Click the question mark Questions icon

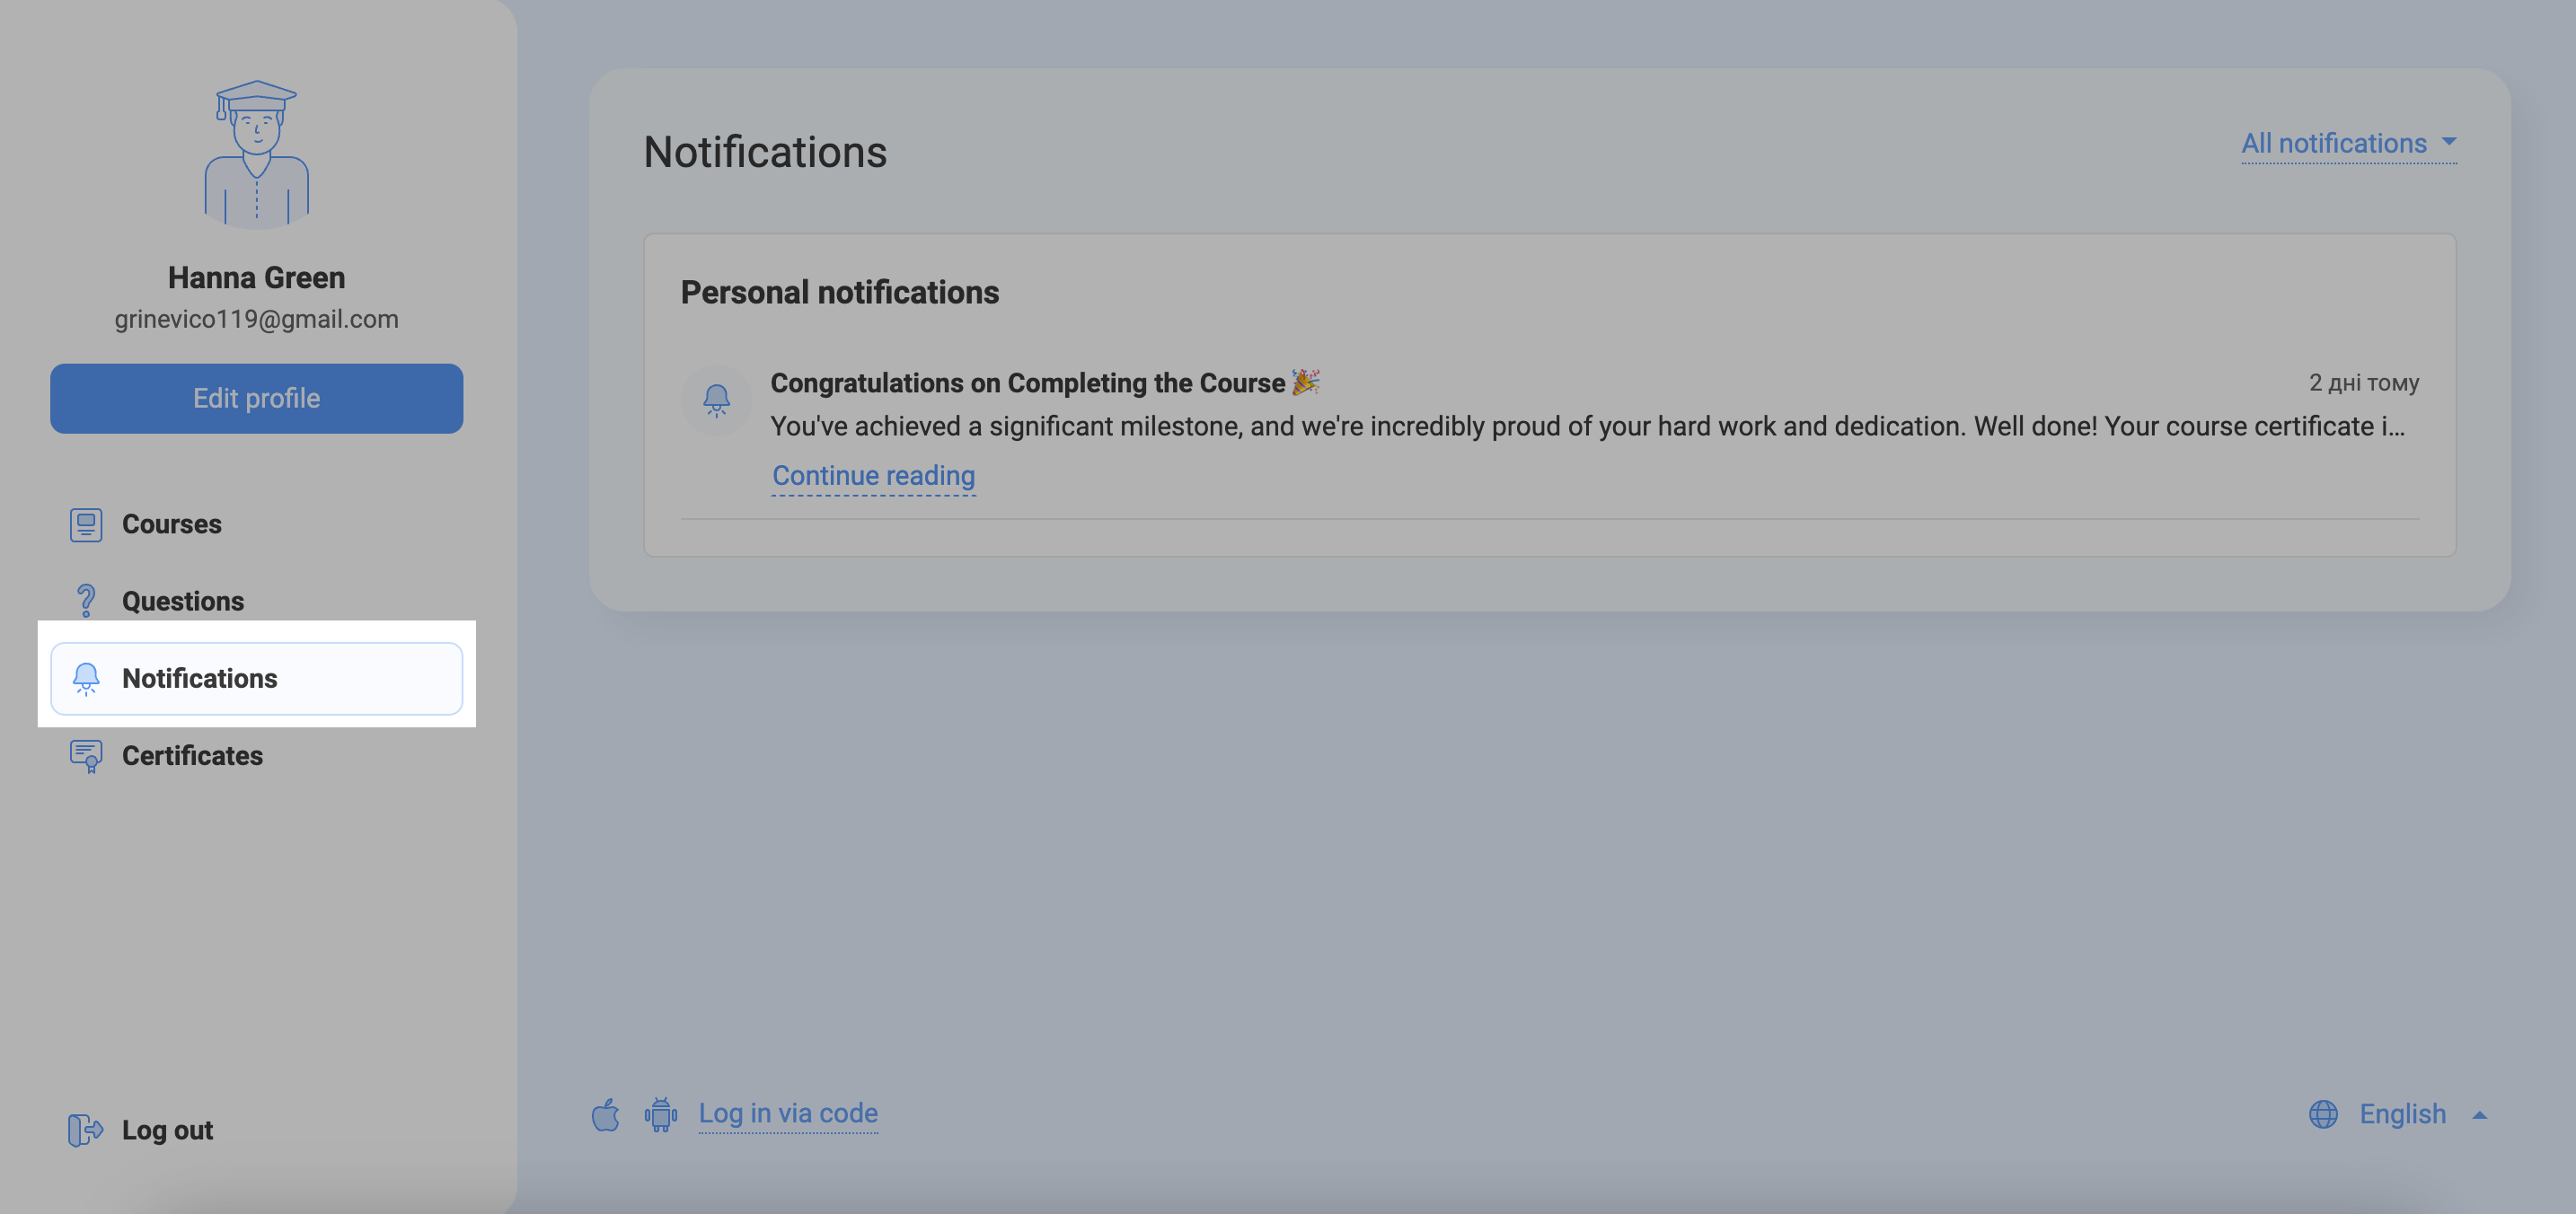[x=86, y=601]
